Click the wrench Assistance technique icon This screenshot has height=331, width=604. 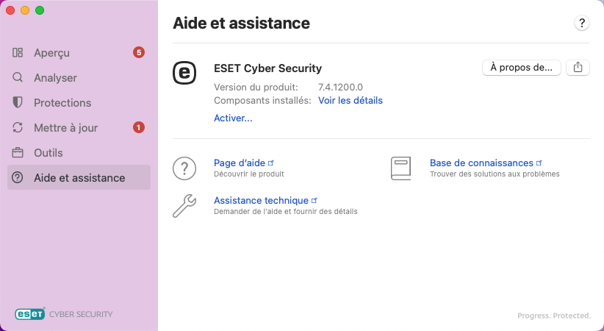tap(184, 205)
